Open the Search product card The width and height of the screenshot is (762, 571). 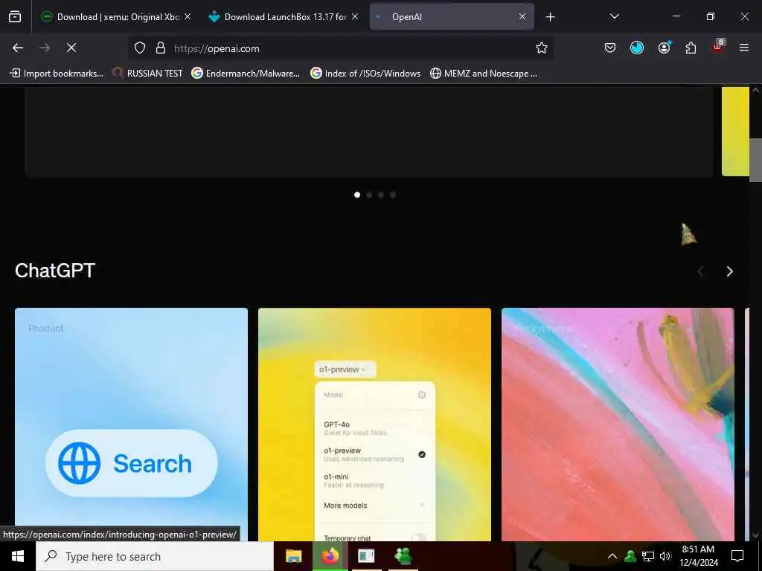click(131, 425)
